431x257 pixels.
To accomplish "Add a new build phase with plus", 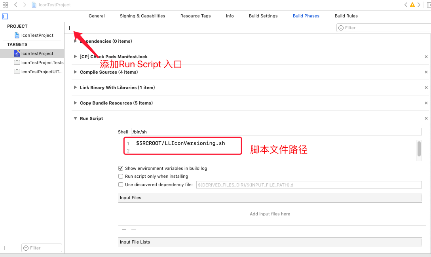I will pyautogui.click(x=69, y=28).
